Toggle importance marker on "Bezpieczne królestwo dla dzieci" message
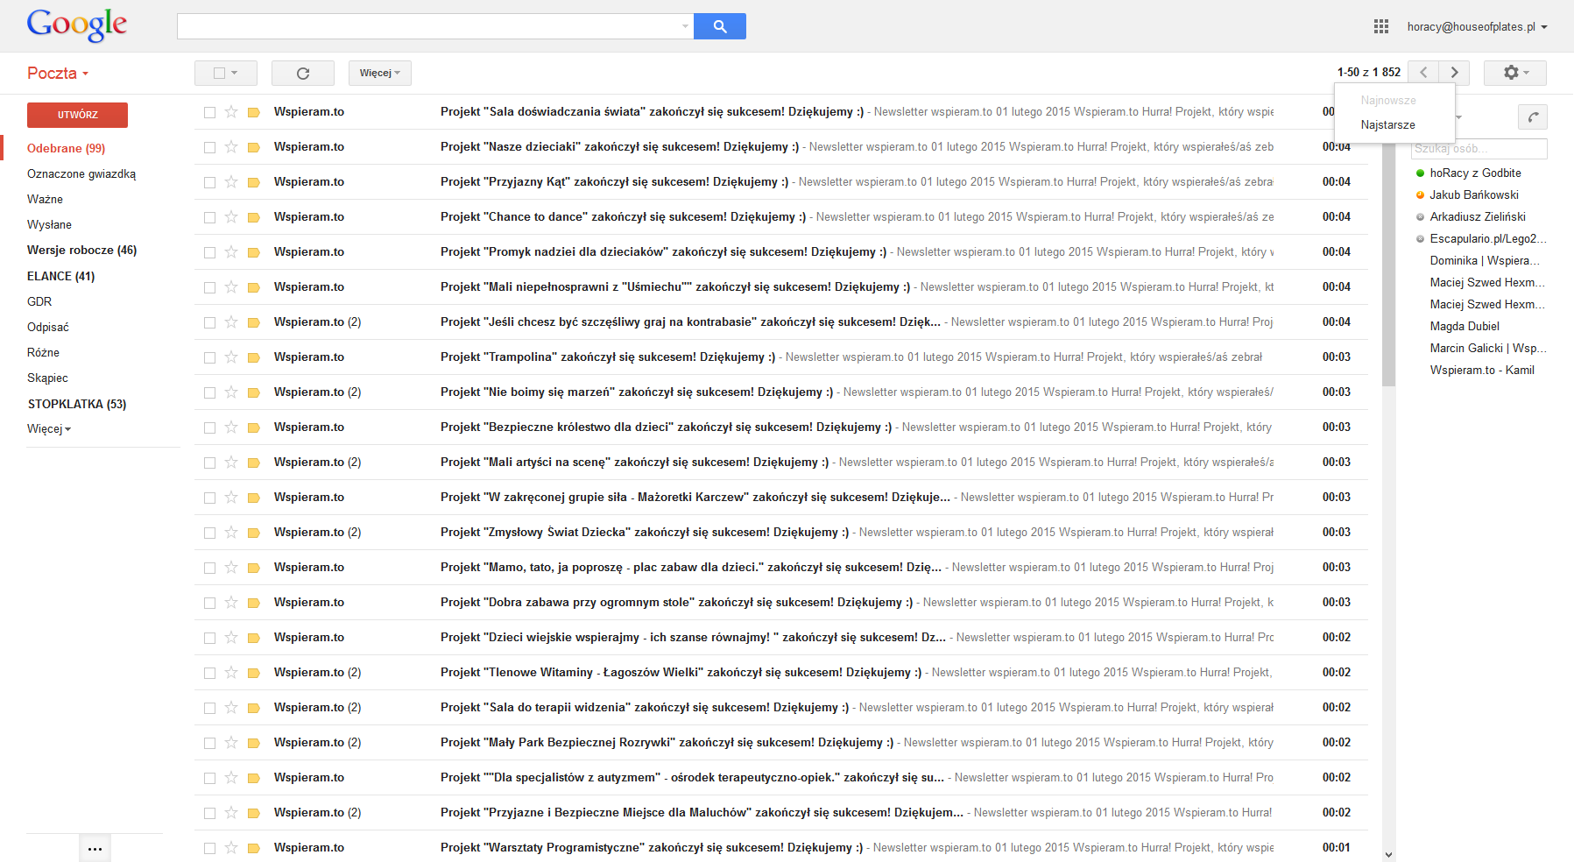This screenshot has height=862, width=1574. pos(254,427)
